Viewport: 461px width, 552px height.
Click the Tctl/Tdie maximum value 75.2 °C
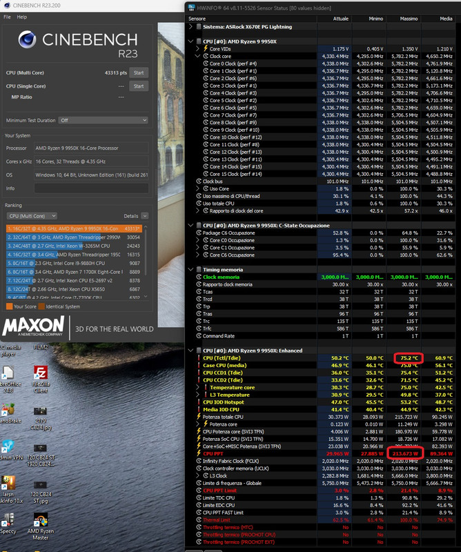[409, 358]
